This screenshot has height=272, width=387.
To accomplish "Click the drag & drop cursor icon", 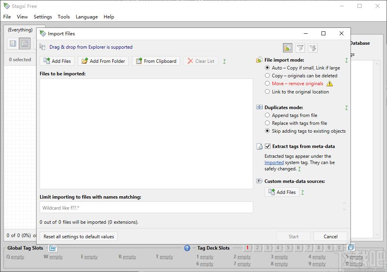I will click(42, 47).
